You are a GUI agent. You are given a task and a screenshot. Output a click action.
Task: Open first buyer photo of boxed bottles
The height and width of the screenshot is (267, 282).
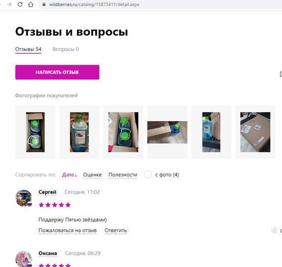click(35, 132)
